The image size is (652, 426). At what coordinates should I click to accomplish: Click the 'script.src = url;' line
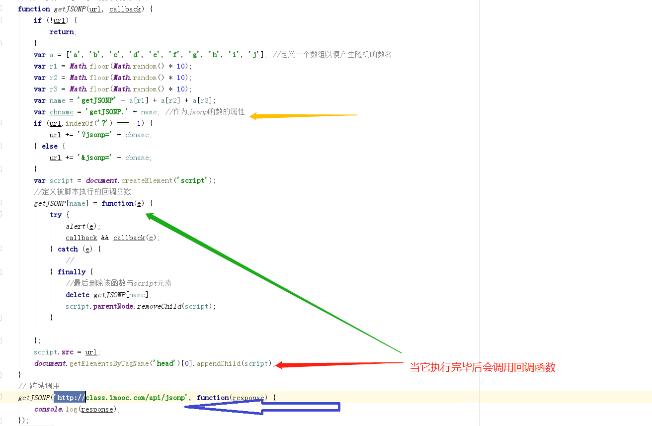67,352
